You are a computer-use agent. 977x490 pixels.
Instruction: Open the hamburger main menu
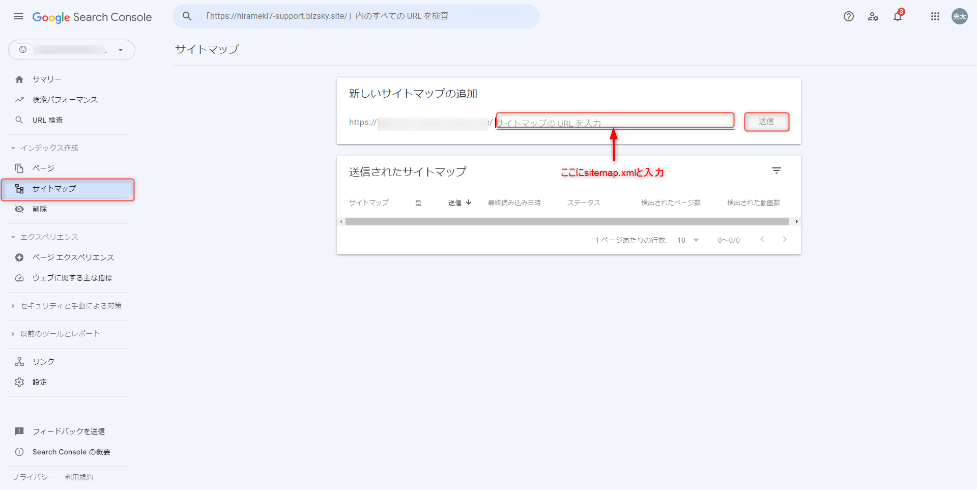(x=18, y=16)
